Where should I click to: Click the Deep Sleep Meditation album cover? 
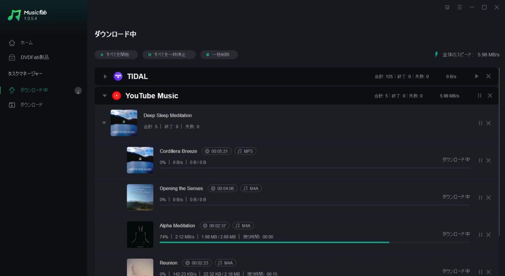tap(124, 123)
